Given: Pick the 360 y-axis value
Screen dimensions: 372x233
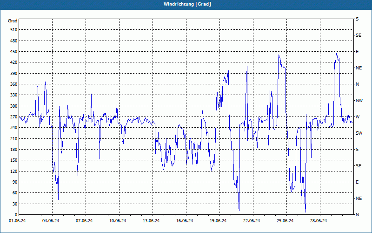Looking at the screenshot, I should coord(14,84).
